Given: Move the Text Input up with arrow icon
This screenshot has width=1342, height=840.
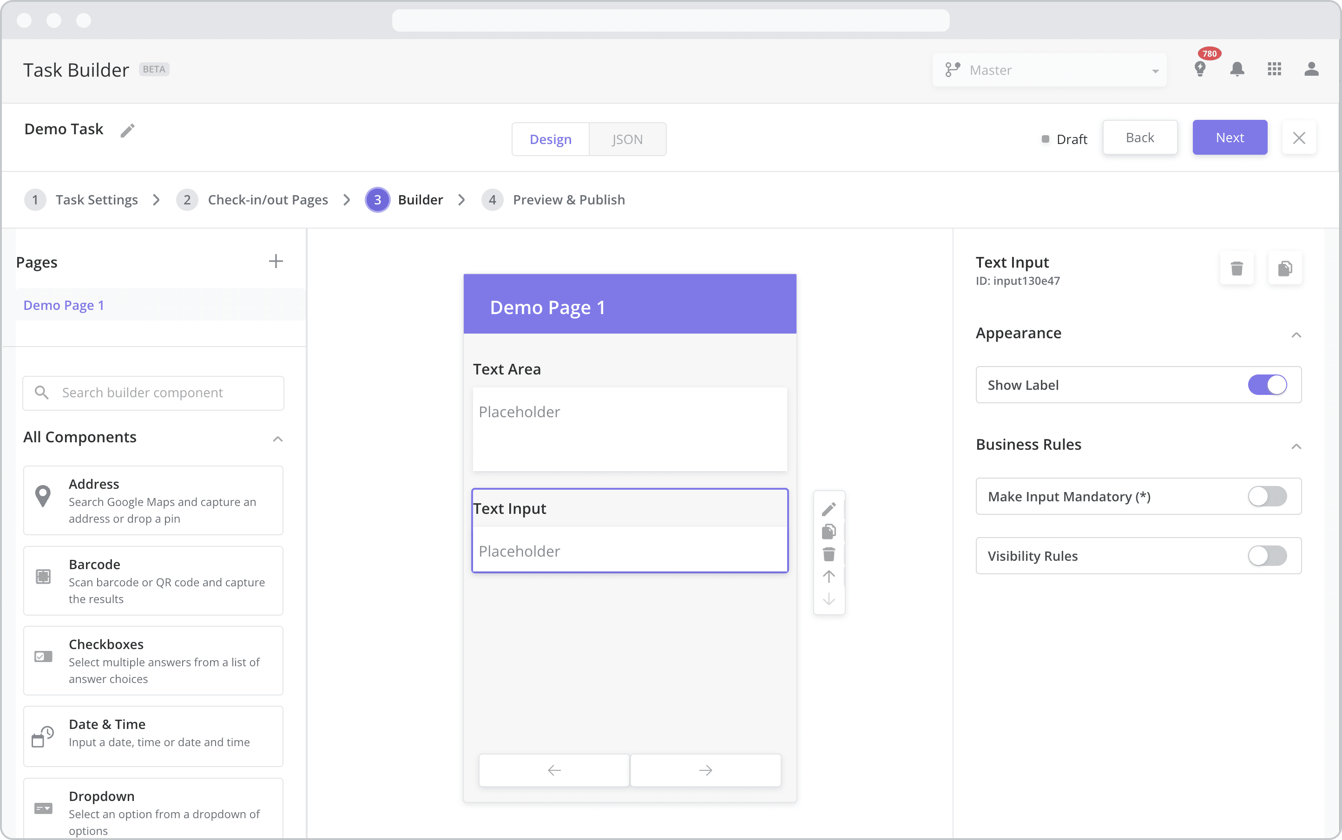Looking at the screenshot, I should point(829,577).
